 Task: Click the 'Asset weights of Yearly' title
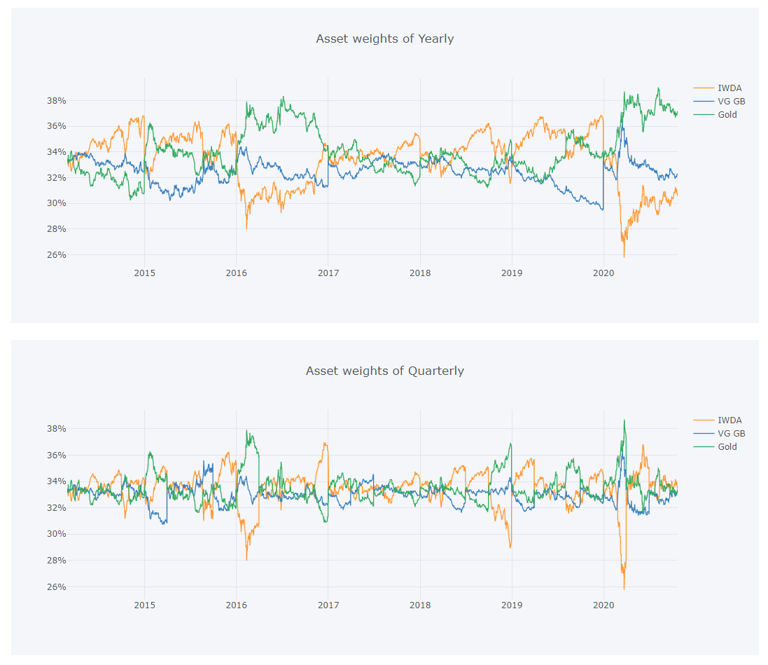[x=384, y=39]
